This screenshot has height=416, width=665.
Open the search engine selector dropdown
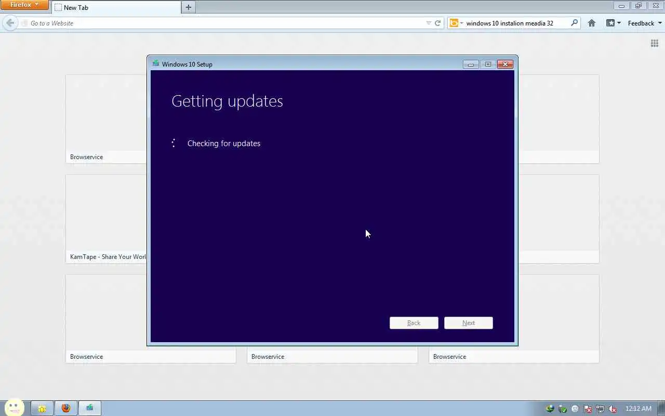456,23
